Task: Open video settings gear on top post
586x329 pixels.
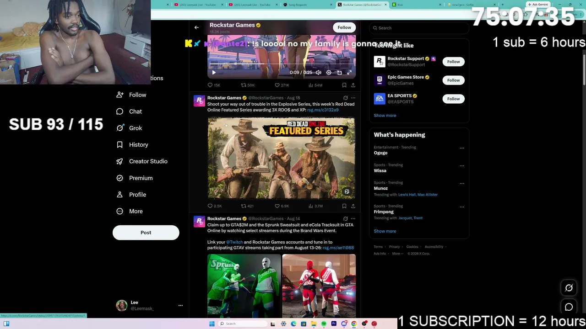Action: click(329, 72)
